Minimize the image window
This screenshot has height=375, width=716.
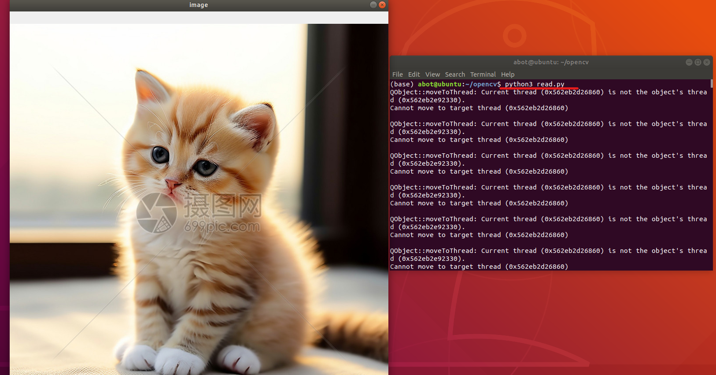(x=373, y=5)
